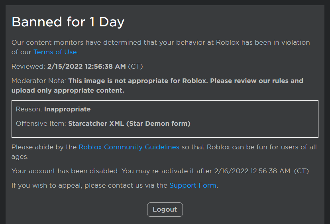Click the "Reason:" label in the box
Viewport: 330px width, 224px height.
click(29, 109)
